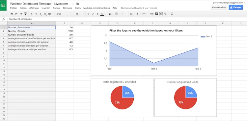
Task: Activate the paint format tool
Action: [25, 14]
